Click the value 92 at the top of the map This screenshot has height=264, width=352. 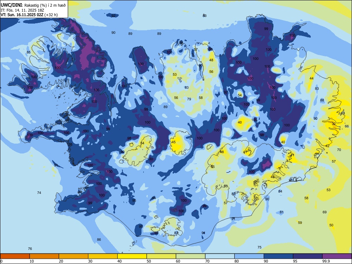(113, 16)
